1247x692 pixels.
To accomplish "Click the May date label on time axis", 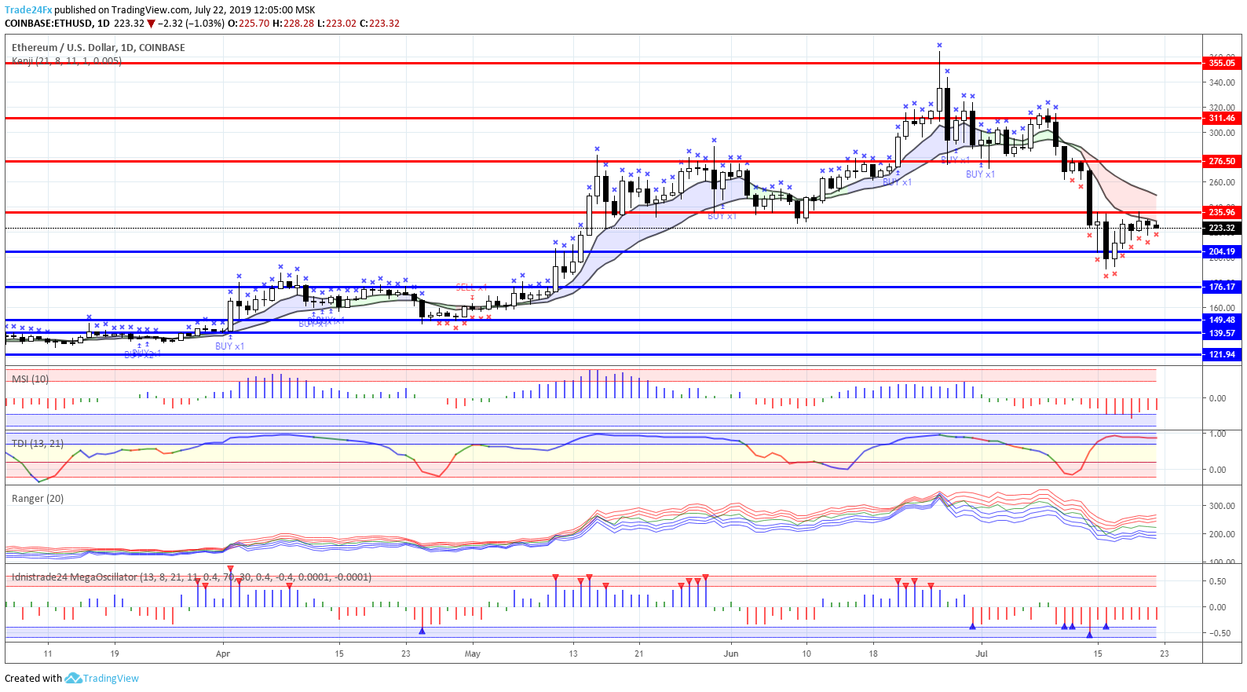I will [472, 654].
